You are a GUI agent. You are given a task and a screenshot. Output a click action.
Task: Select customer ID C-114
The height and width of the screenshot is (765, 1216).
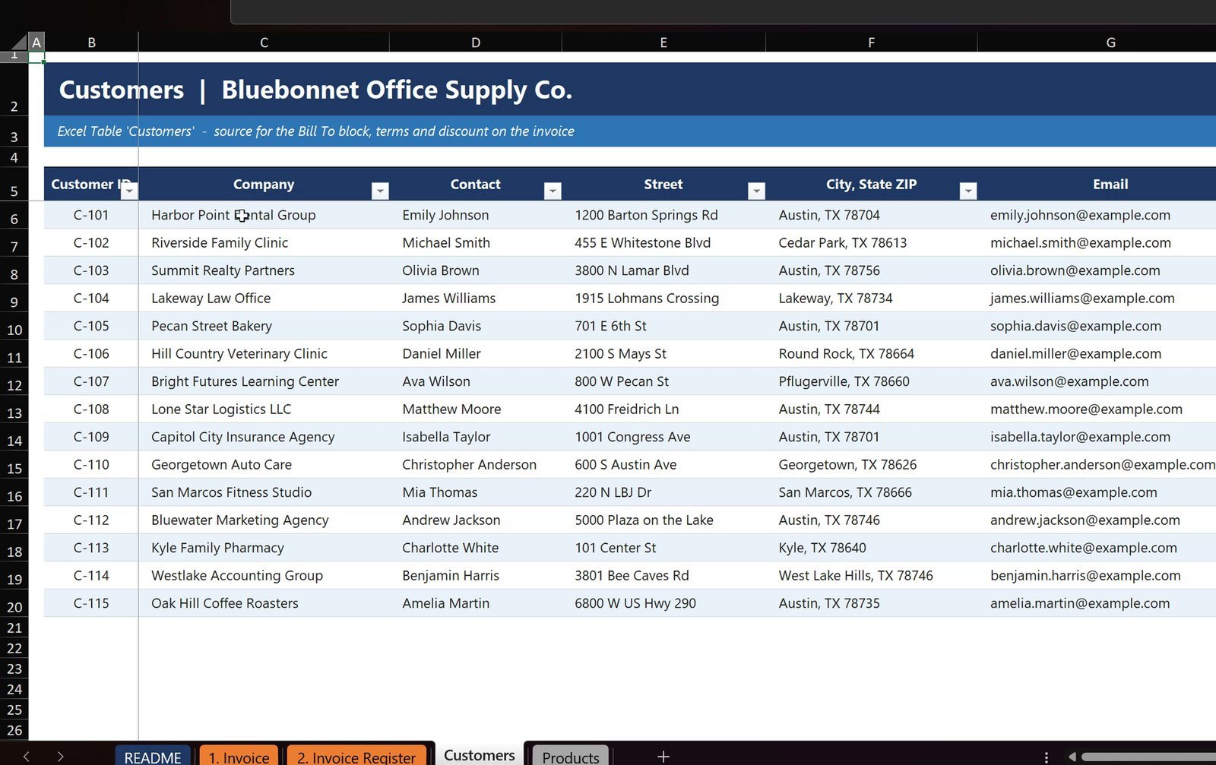point(91,575)
